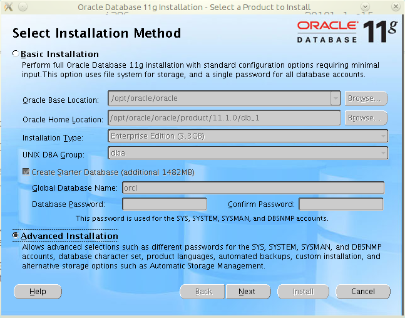Open the UNIX DBA Group dropdown
This screenshot has width=405, height=318.
coord(248,153)
